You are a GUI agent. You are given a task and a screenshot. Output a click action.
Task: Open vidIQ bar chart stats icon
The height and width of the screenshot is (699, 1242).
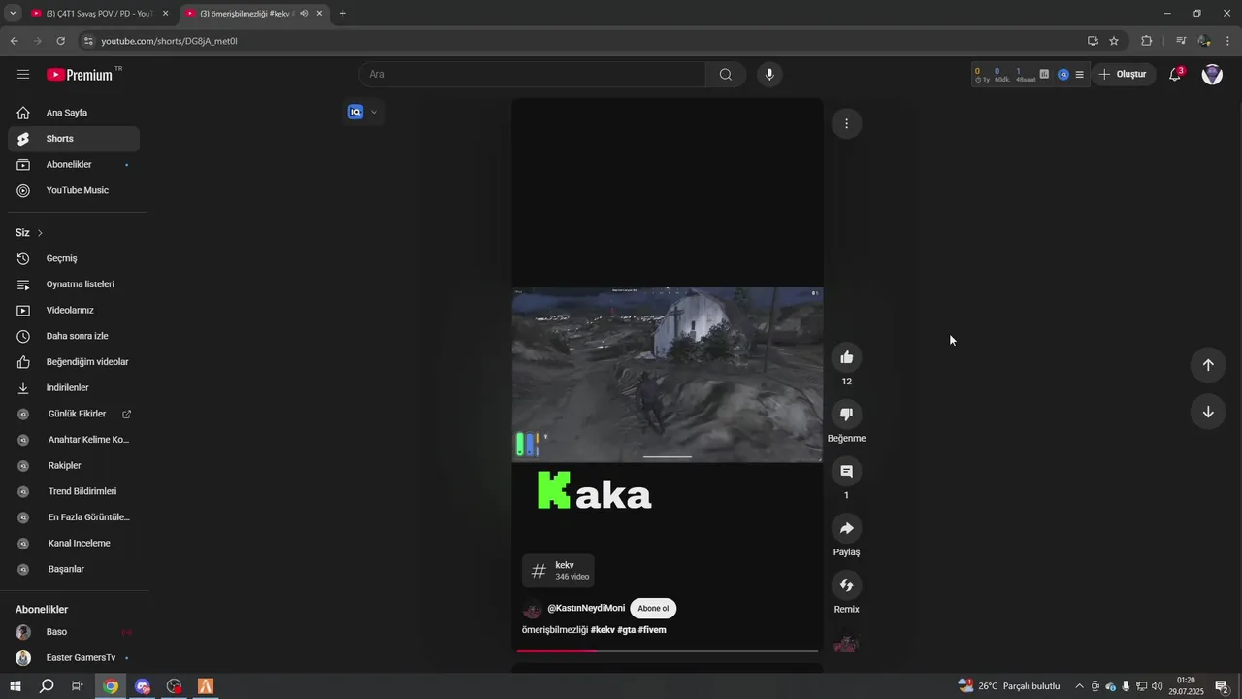point(1044,74)
